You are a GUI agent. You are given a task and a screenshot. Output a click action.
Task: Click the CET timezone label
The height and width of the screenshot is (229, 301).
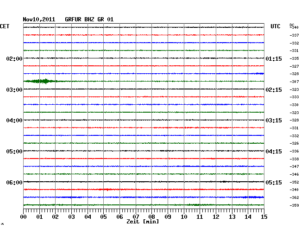[x=5, y=26]
